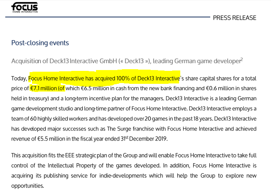Open footnote 2 after "game developer"
This screenshot has height=194, width=271.
pos(241,59)
